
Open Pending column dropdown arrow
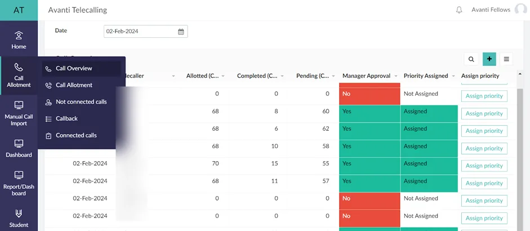tap(333, 76)
